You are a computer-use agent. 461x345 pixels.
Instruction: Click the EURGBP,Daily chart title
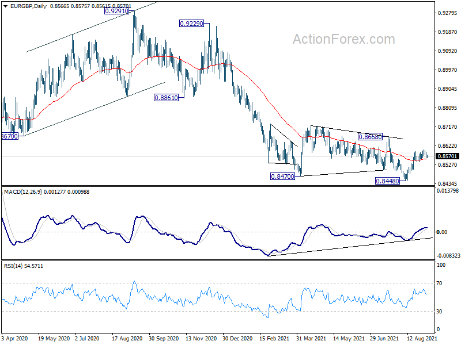(x=28, y=6)
